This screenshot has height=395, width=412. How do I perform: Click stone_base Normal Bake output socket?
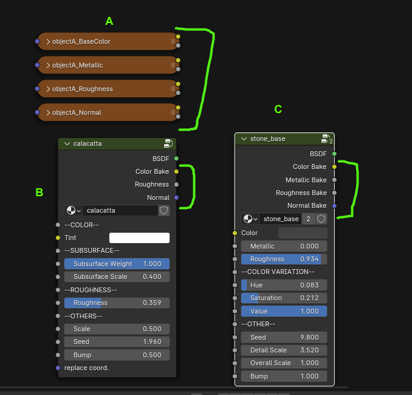(x=334, y=206)
